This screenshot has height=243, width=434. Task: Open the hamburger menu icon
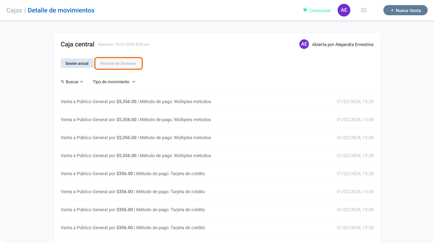(x=363, y=10)
